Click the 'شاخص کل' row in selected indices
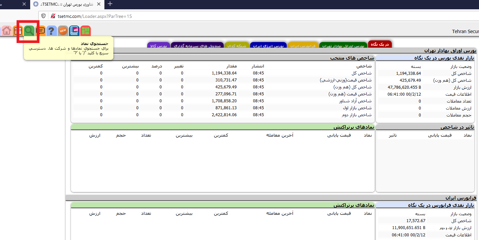The image size is (479, 240). [x=362, y=73]
